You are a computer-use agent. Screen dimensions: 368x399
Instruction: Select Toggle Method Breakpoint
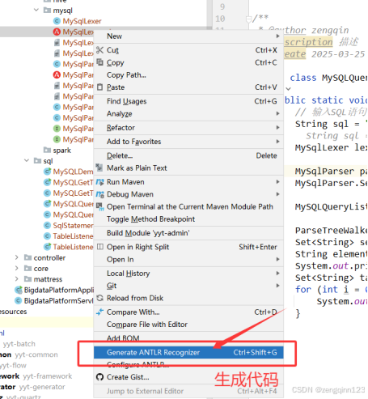[188, 219]
